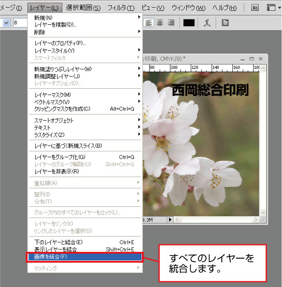
Task: Click the document's vertical scrollbar down arrow
Action: pyautogui.click(x=263, y=212)
